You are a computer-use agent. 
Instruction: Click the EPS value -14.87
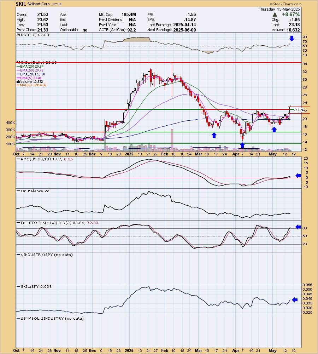coord(189,19)
